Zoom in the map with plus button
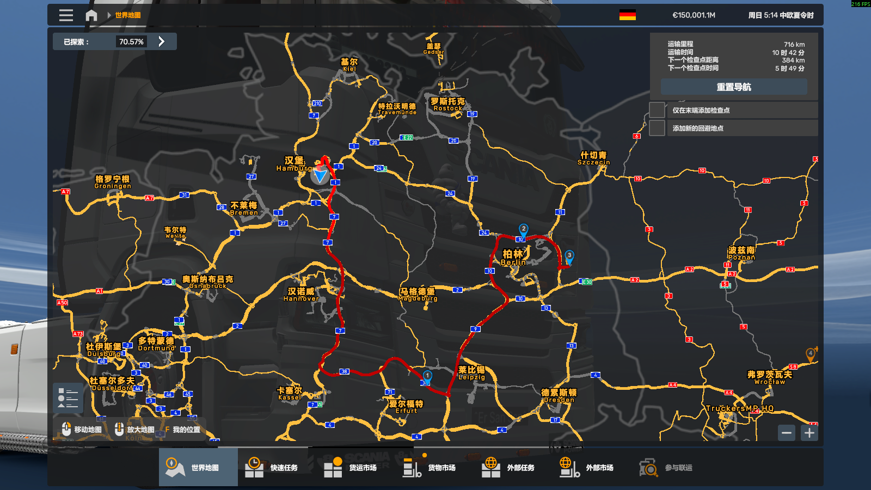The image size is (871, 490). pyautogui.click(x=809, y=433)
